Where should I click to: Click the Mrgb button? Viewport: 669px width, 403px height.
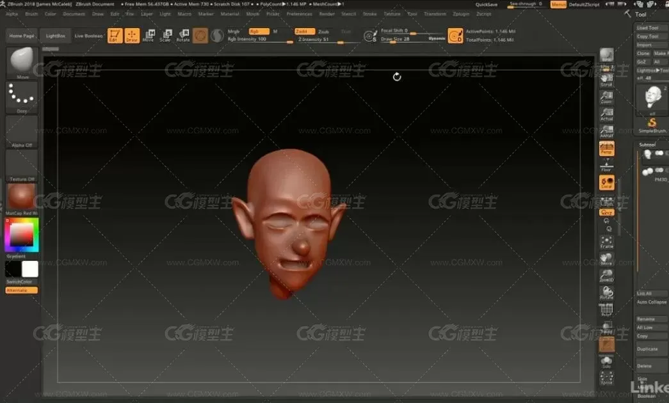(234, 31)
